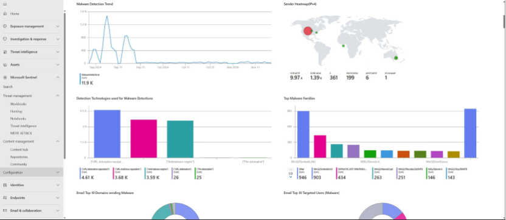This screenshot has height=220, width=506.
Task: Select the 3.68 K legend entry
Action: (128, 174)
